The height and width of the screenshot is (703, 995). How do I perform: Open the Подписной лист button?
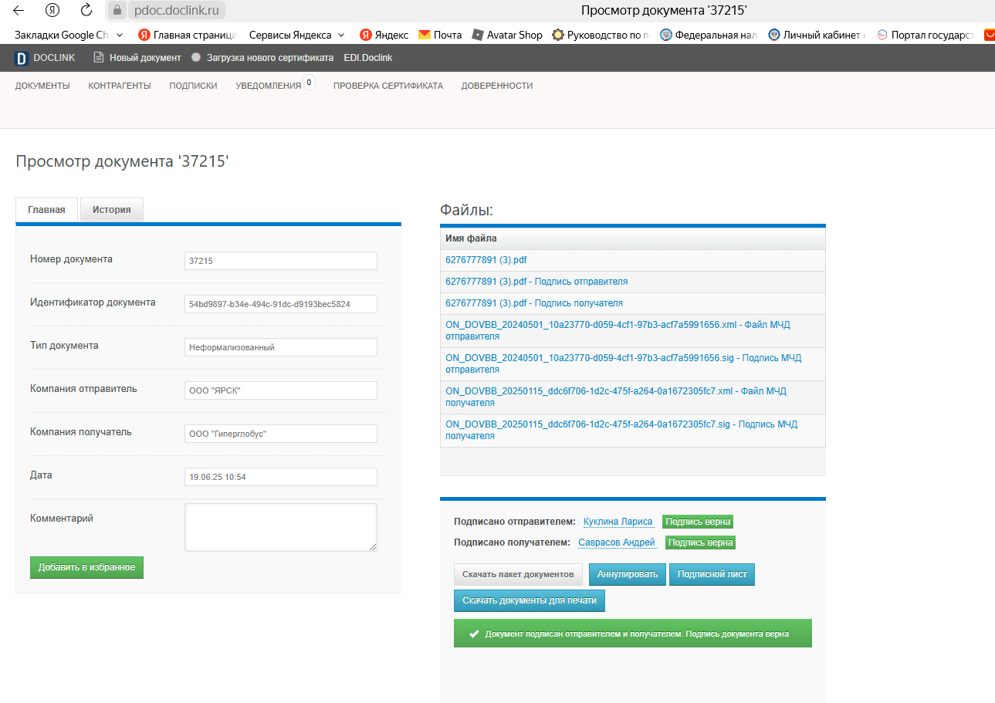(x=712, y=574)
